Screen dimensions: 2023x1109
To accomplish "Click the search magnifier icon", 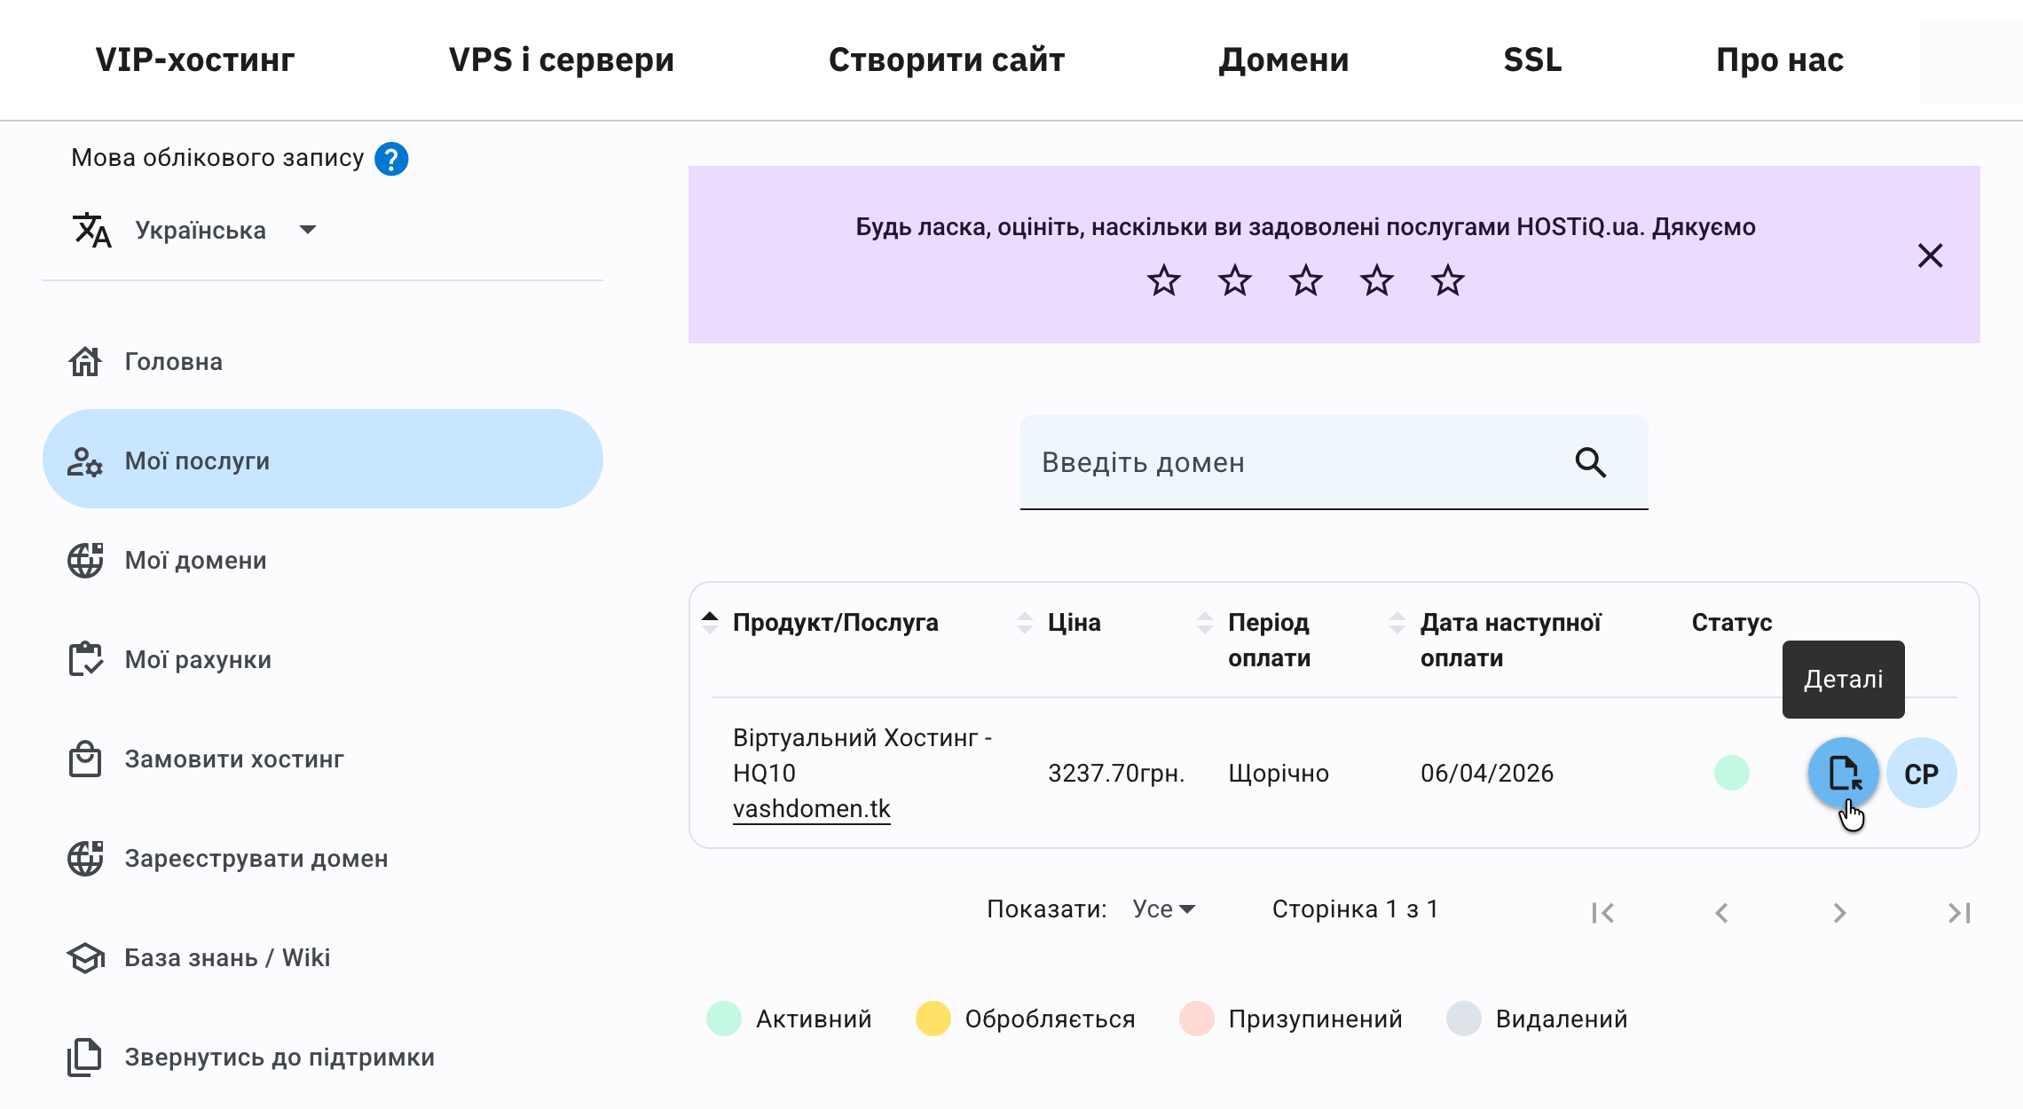I will 1591,462.
